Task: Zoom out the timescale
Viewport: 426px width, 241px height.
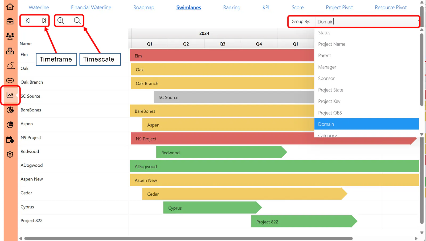Action: pyautogui.click(x=77, y=21)
